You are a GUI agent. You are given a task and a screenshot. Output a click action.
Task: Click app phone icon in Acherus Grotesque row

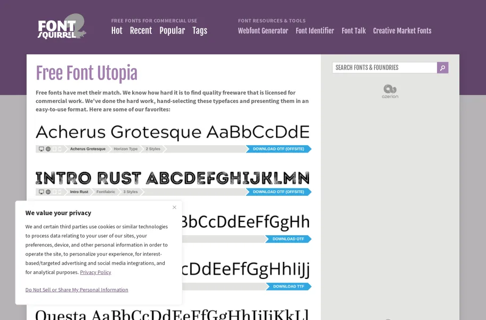click(60, 149)
